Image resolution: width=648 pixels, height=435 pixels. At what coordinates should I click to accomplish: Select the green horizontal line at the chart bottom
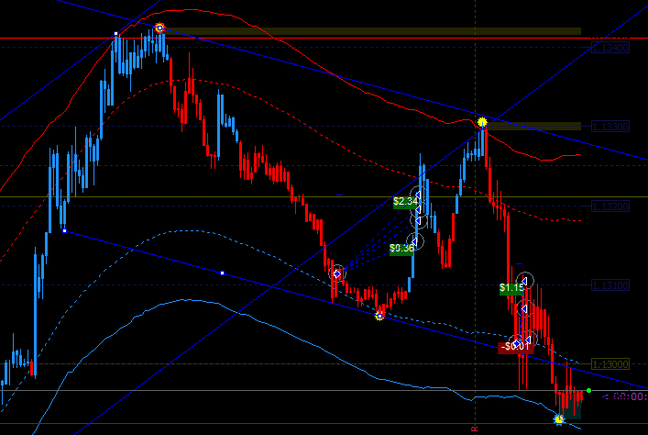324,423
